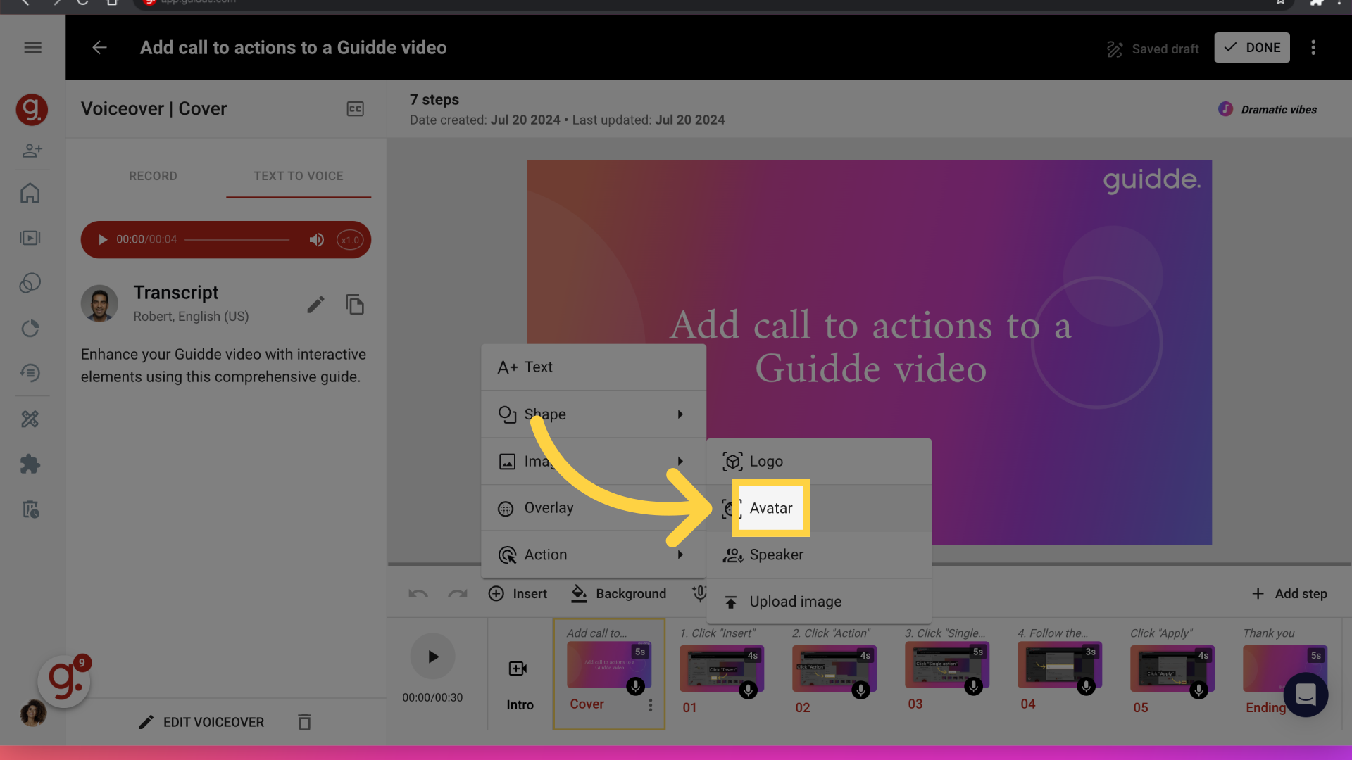Expand the Image submenu arrow

point(680,461)
